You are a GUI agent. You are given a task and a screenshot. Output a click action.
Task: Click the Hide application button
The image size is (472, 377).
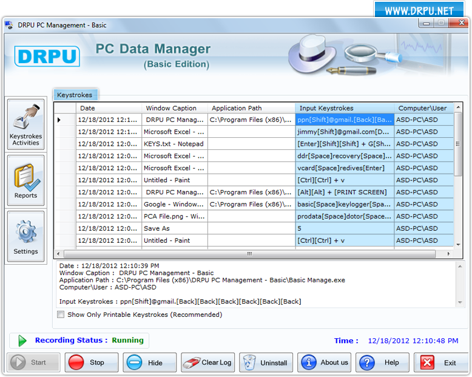pos(150,362)
